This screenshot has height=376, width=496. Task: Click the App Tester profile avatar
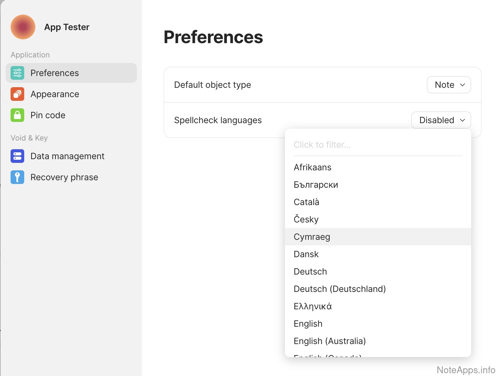(23, 27)
